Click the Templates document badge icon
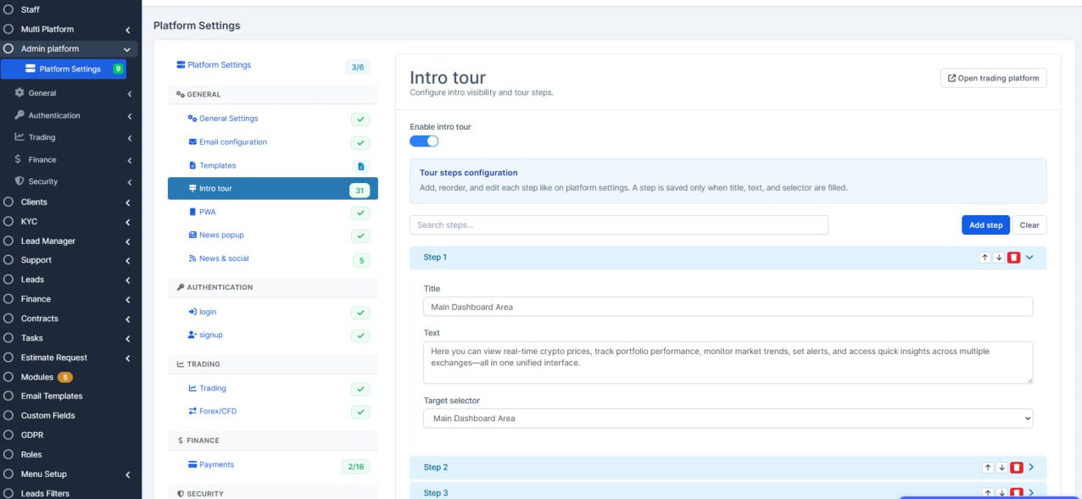This screenshot has width=1082, height=499. (x=360, y=167)
